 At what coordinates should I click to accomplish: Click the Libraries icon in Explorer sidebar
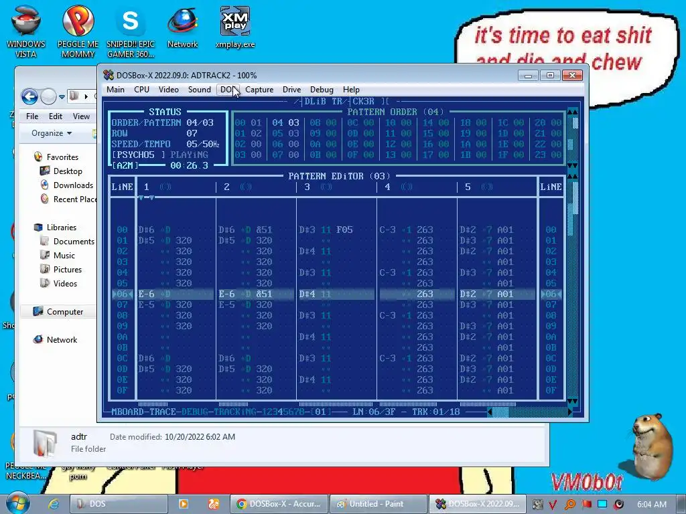38,228
